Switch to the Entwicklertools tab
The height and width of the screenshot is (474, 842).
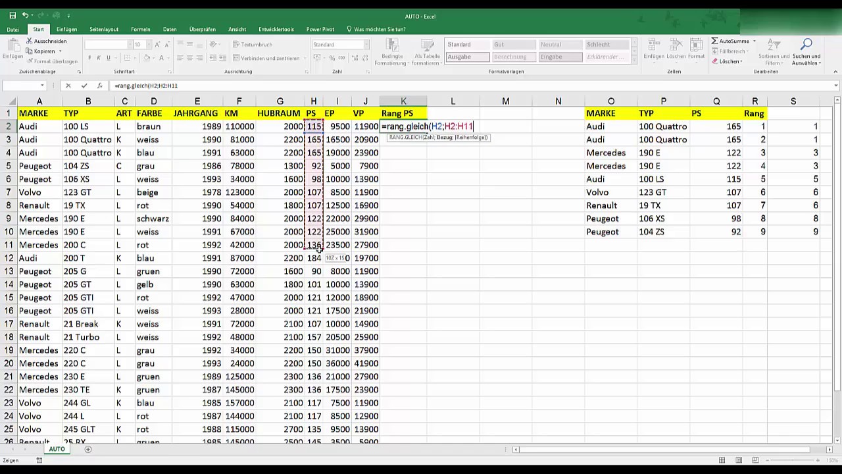tap(276, 29)
